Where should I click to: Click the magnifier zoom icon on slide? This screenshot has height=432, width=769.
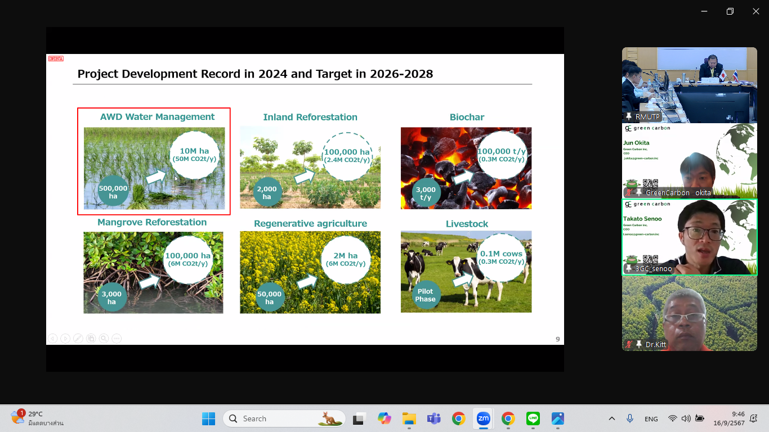[104, 338]
